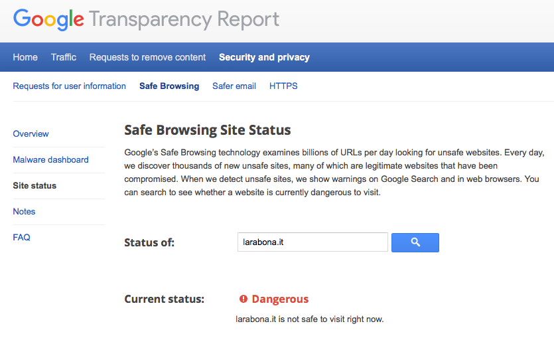Open the FAQ sidebar link
Image resolution: width=554 pixels, height=338 pixels.
21,237
